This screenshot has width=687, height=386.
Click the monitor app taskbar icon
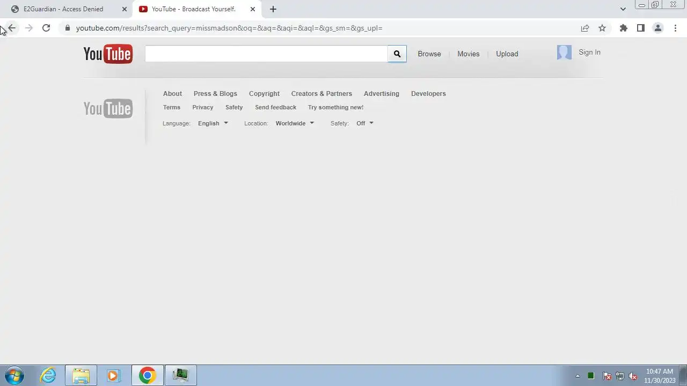(180, 375)
